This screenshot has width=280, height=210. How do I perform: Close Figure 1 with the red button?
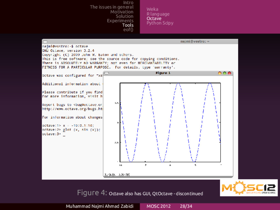pyautogui.click(x=229, y=73)
